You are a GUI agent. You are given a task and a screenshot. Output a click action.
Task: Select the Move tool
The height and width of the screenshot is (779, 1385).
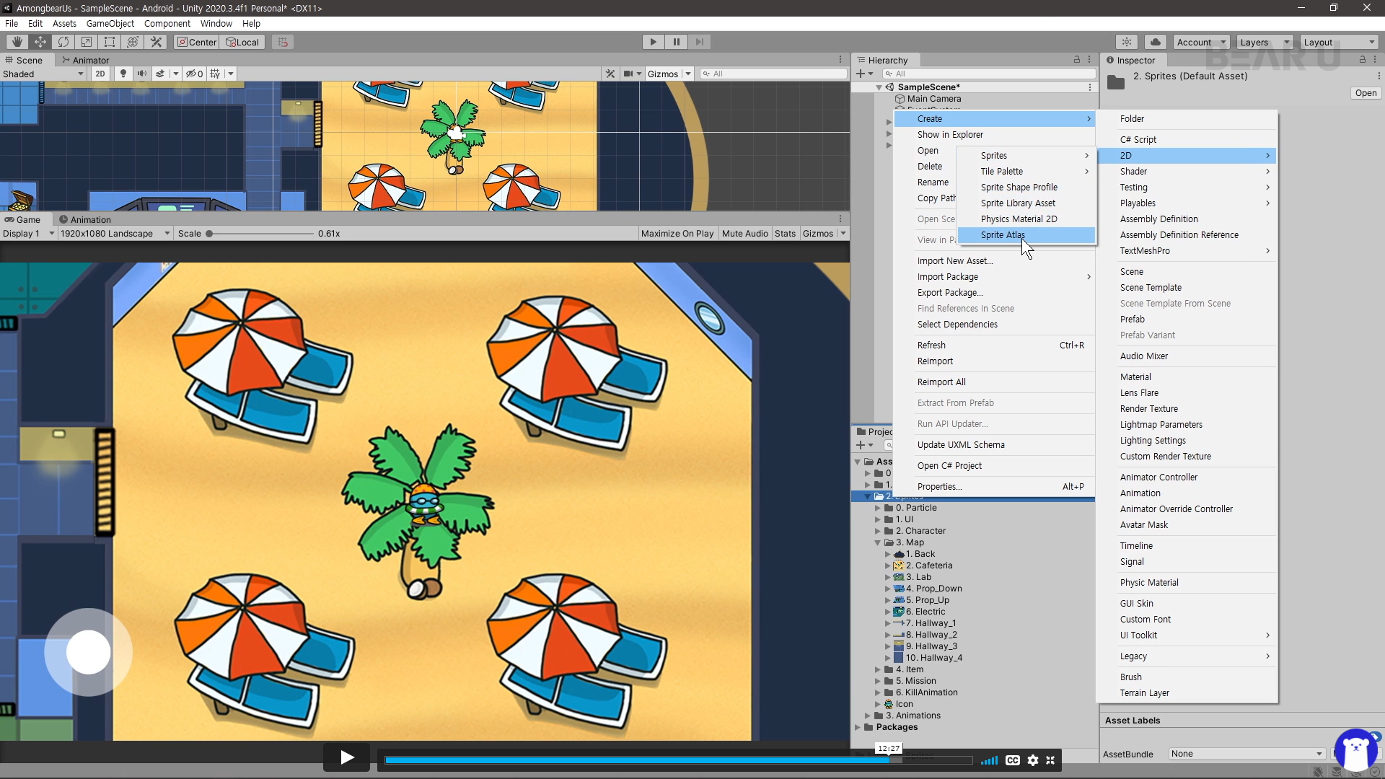click(x=40, y=42)
